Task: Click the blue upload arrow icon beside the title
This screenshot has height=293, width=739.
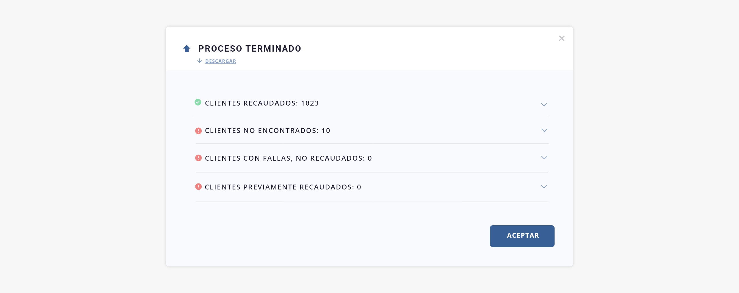Action: tap(187, 49)
